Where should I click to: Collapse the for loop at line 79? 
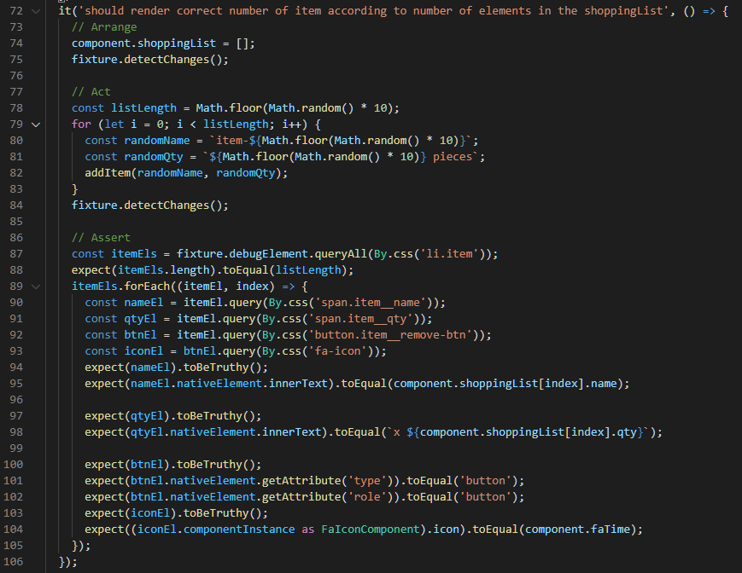(x=36, y=124)
